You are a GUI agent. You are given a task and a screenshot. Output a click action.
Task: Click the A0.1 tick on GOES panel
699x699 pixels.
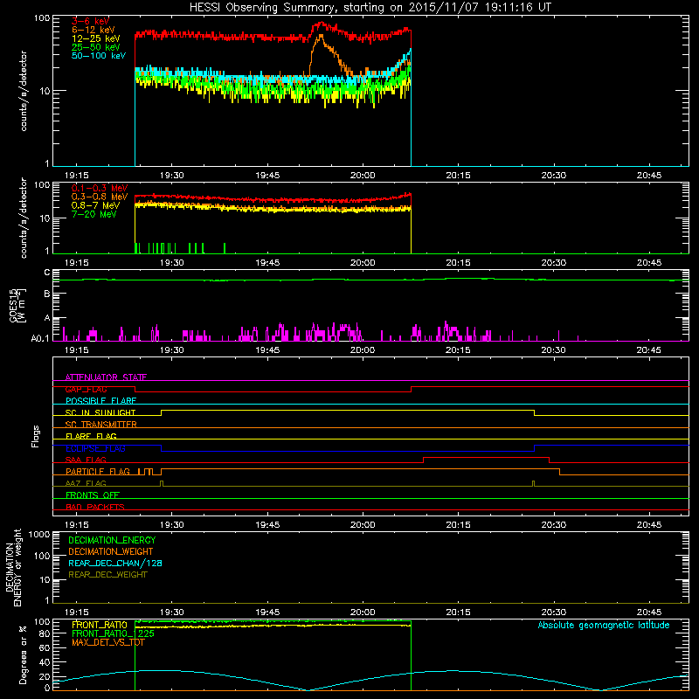pos(39,338)
